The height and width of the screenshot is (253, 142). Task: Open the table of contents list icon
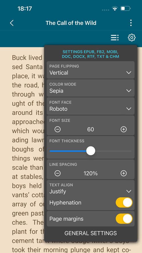pos(115,38)
